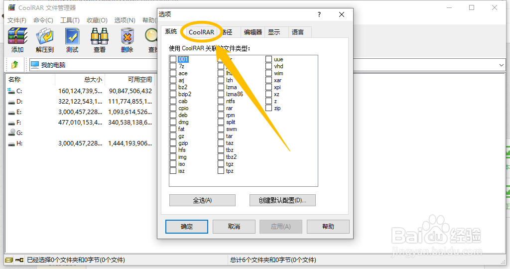Click the G: optical drive icon

click(12, 133)
